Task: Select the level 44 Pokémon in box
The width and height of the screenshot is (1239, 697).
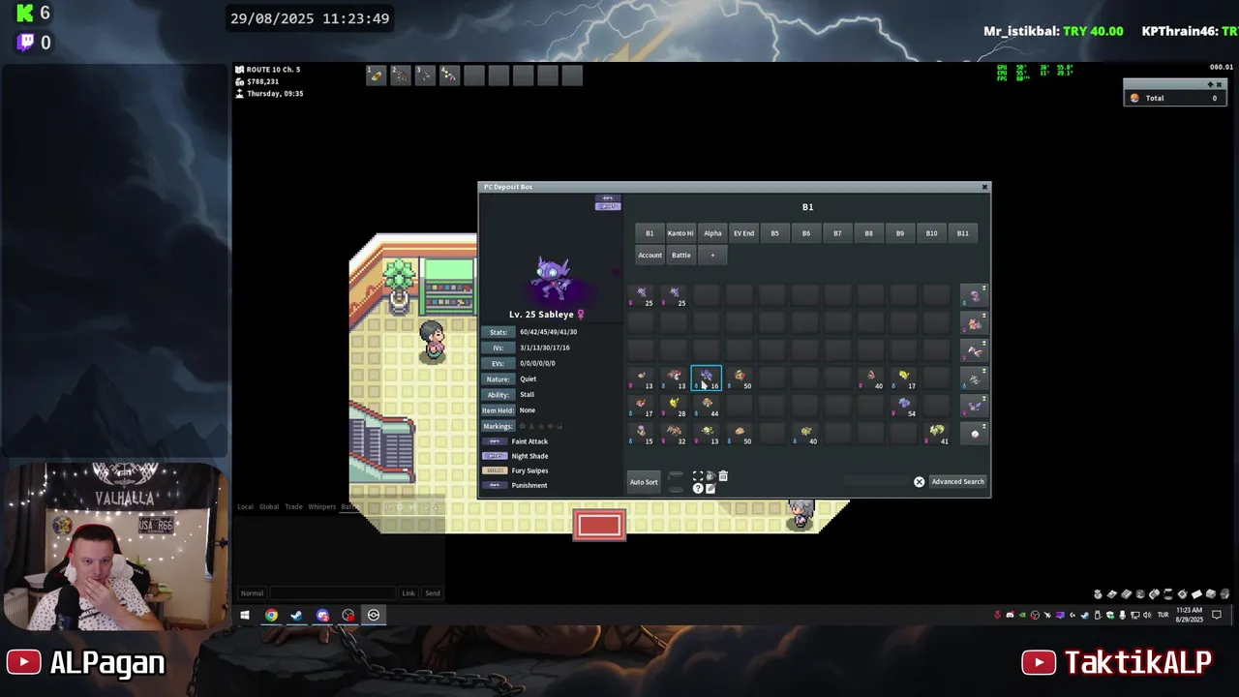Action: tap(708, 407)
